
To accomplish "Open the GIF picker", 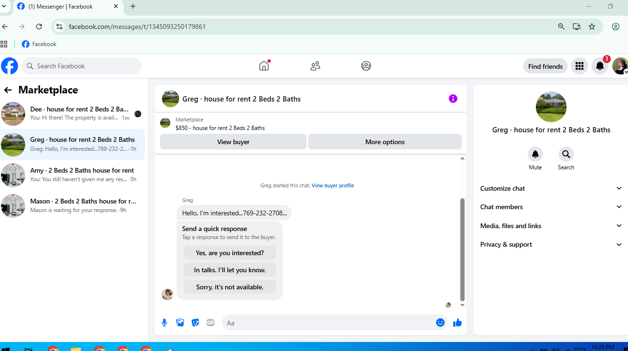I will click(x=210, y=323).
